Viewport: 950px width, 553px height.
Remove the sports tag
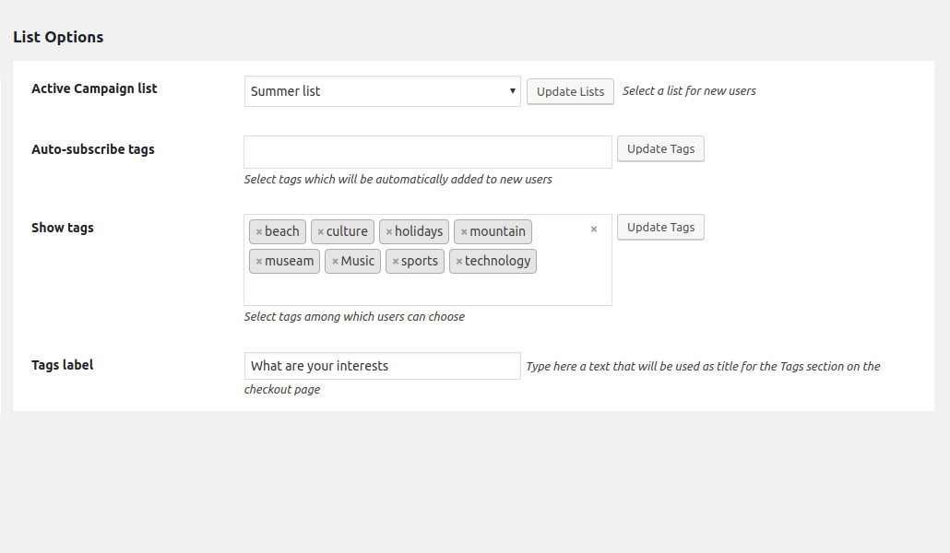[396, 262]
